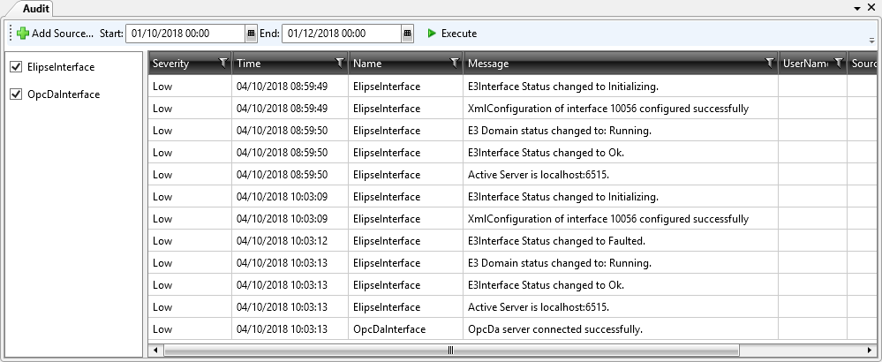This screenshot has height=362, width=882.
Task: Filter the Time column
Action: click(x=340, y=63)
